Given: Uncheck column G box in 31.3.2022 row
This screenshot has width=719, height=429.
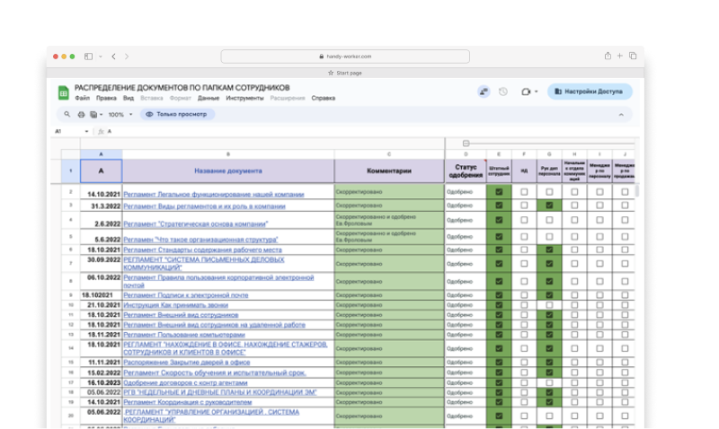Looking at the screenshot, I should point(549,206).
